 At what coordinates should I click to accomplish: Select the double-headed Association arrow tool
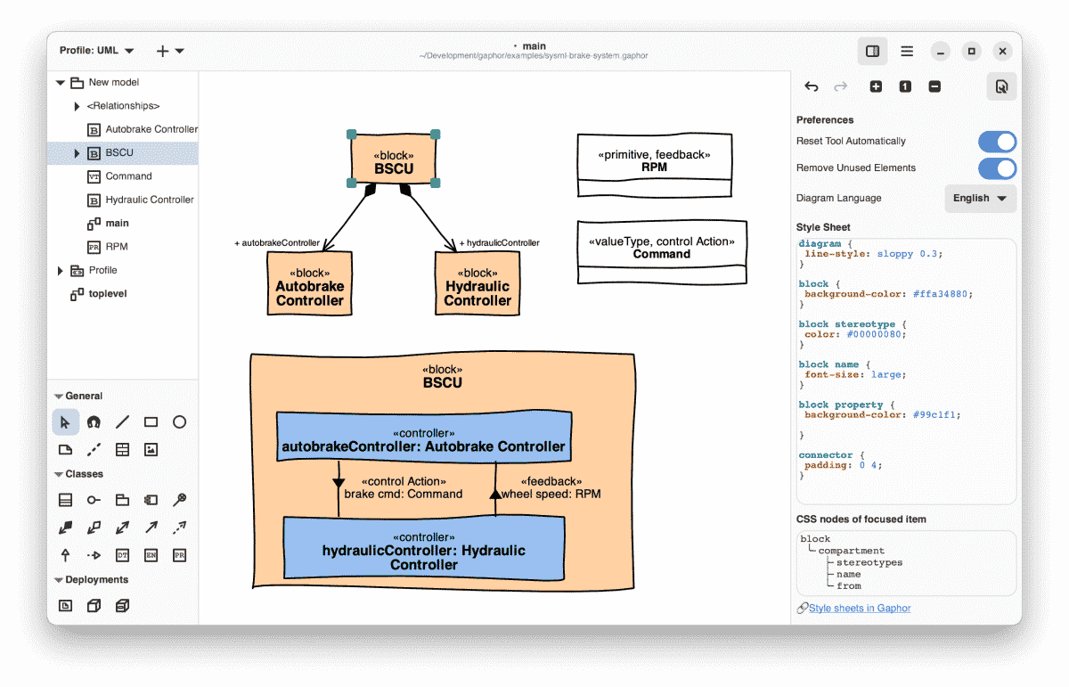(122, 528)
